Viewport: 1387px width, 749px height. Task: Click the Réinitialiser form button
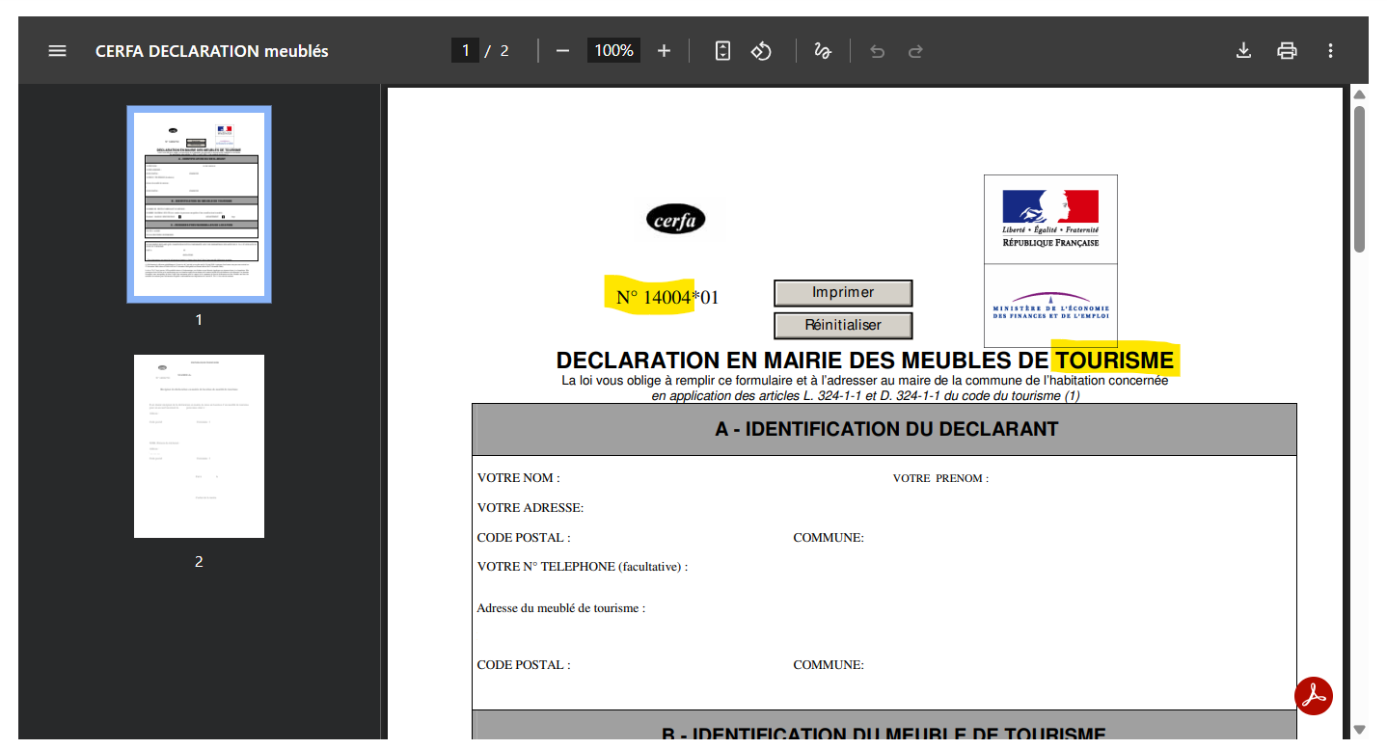(842, 326)
